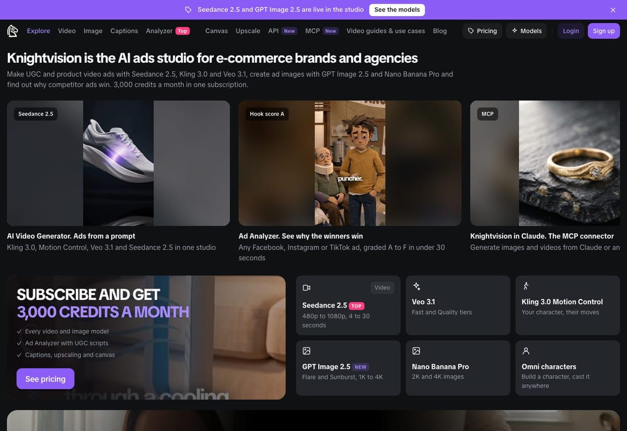The width and height of the screenshot is (627, 431).
Task: Click the walking figure icon on the Kling 3.0 card
Action: 526,286
